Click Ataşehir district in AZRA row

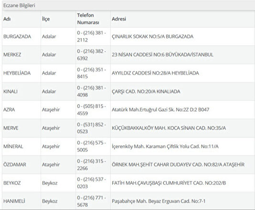(x=51, y=110)
